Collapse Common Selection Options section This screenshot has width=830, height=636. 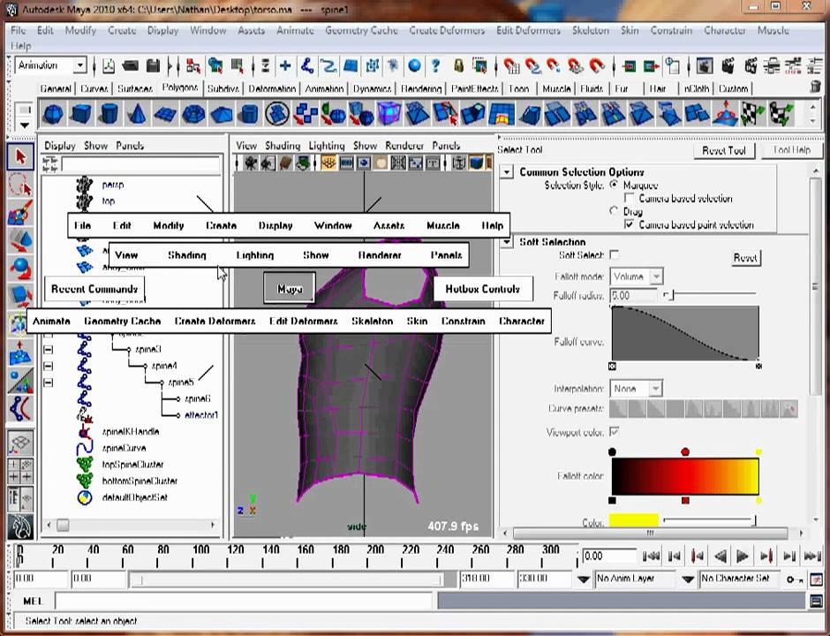pos(507,172)
